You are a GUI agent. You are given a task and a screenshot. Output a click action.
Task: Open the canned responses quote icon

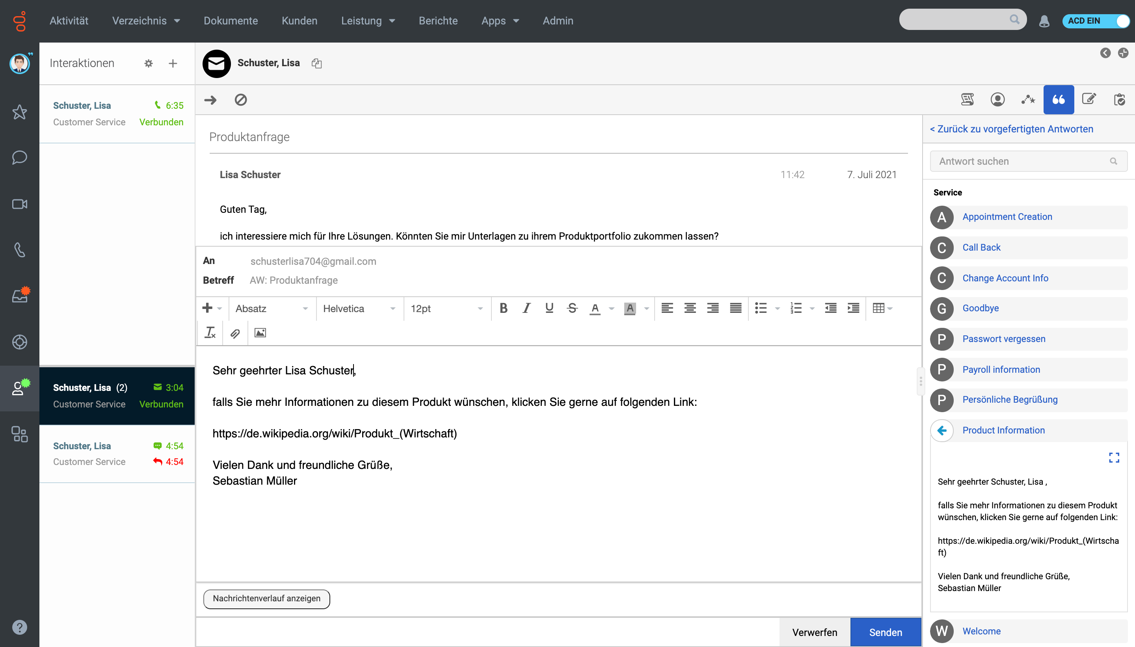click(x=1059, y=100)
